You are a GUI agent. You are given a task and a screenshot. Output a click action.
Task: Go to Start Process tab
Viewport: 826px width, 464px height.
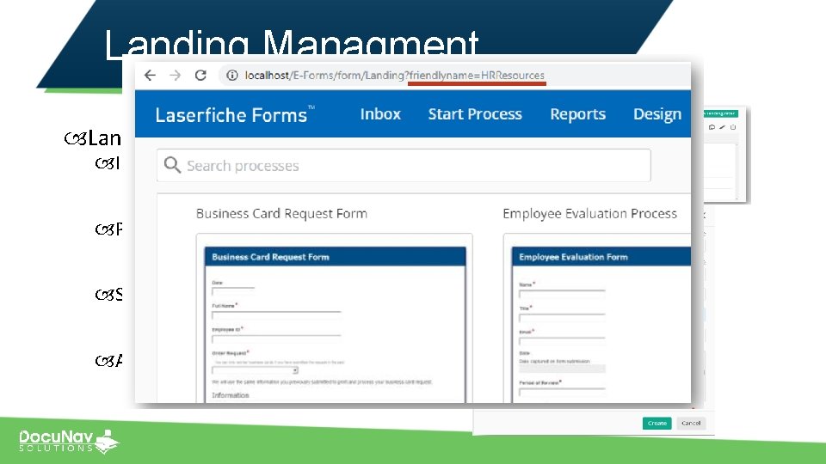click(x=475, y=114)
